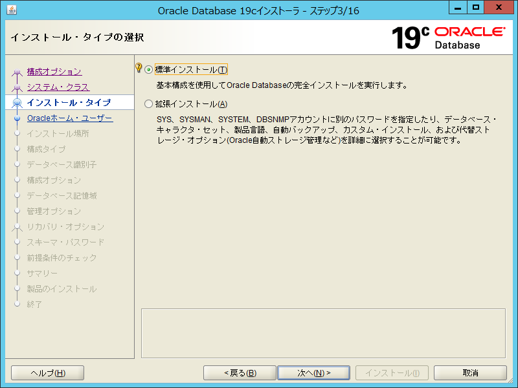This screenshot has height=388, width=518.
Task: Go to システム・クラス step link
Action: tap(58, 87)
